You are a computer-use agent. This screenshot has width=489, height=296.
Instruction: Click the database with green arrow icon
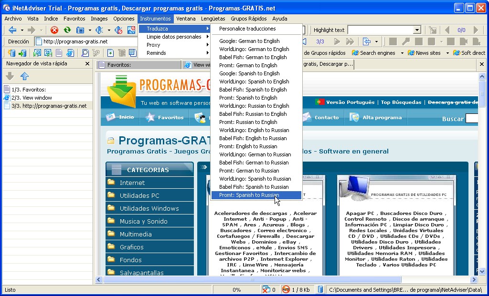tap(22, 53)
